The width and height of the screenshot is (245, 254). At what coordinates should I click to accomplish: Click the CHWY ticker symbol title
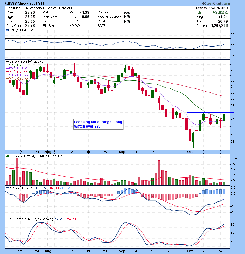[11, 3]
